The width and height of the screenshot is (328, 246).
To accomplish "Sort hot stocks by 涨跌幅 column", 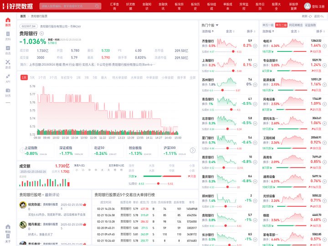I will [x=208, y=31].
